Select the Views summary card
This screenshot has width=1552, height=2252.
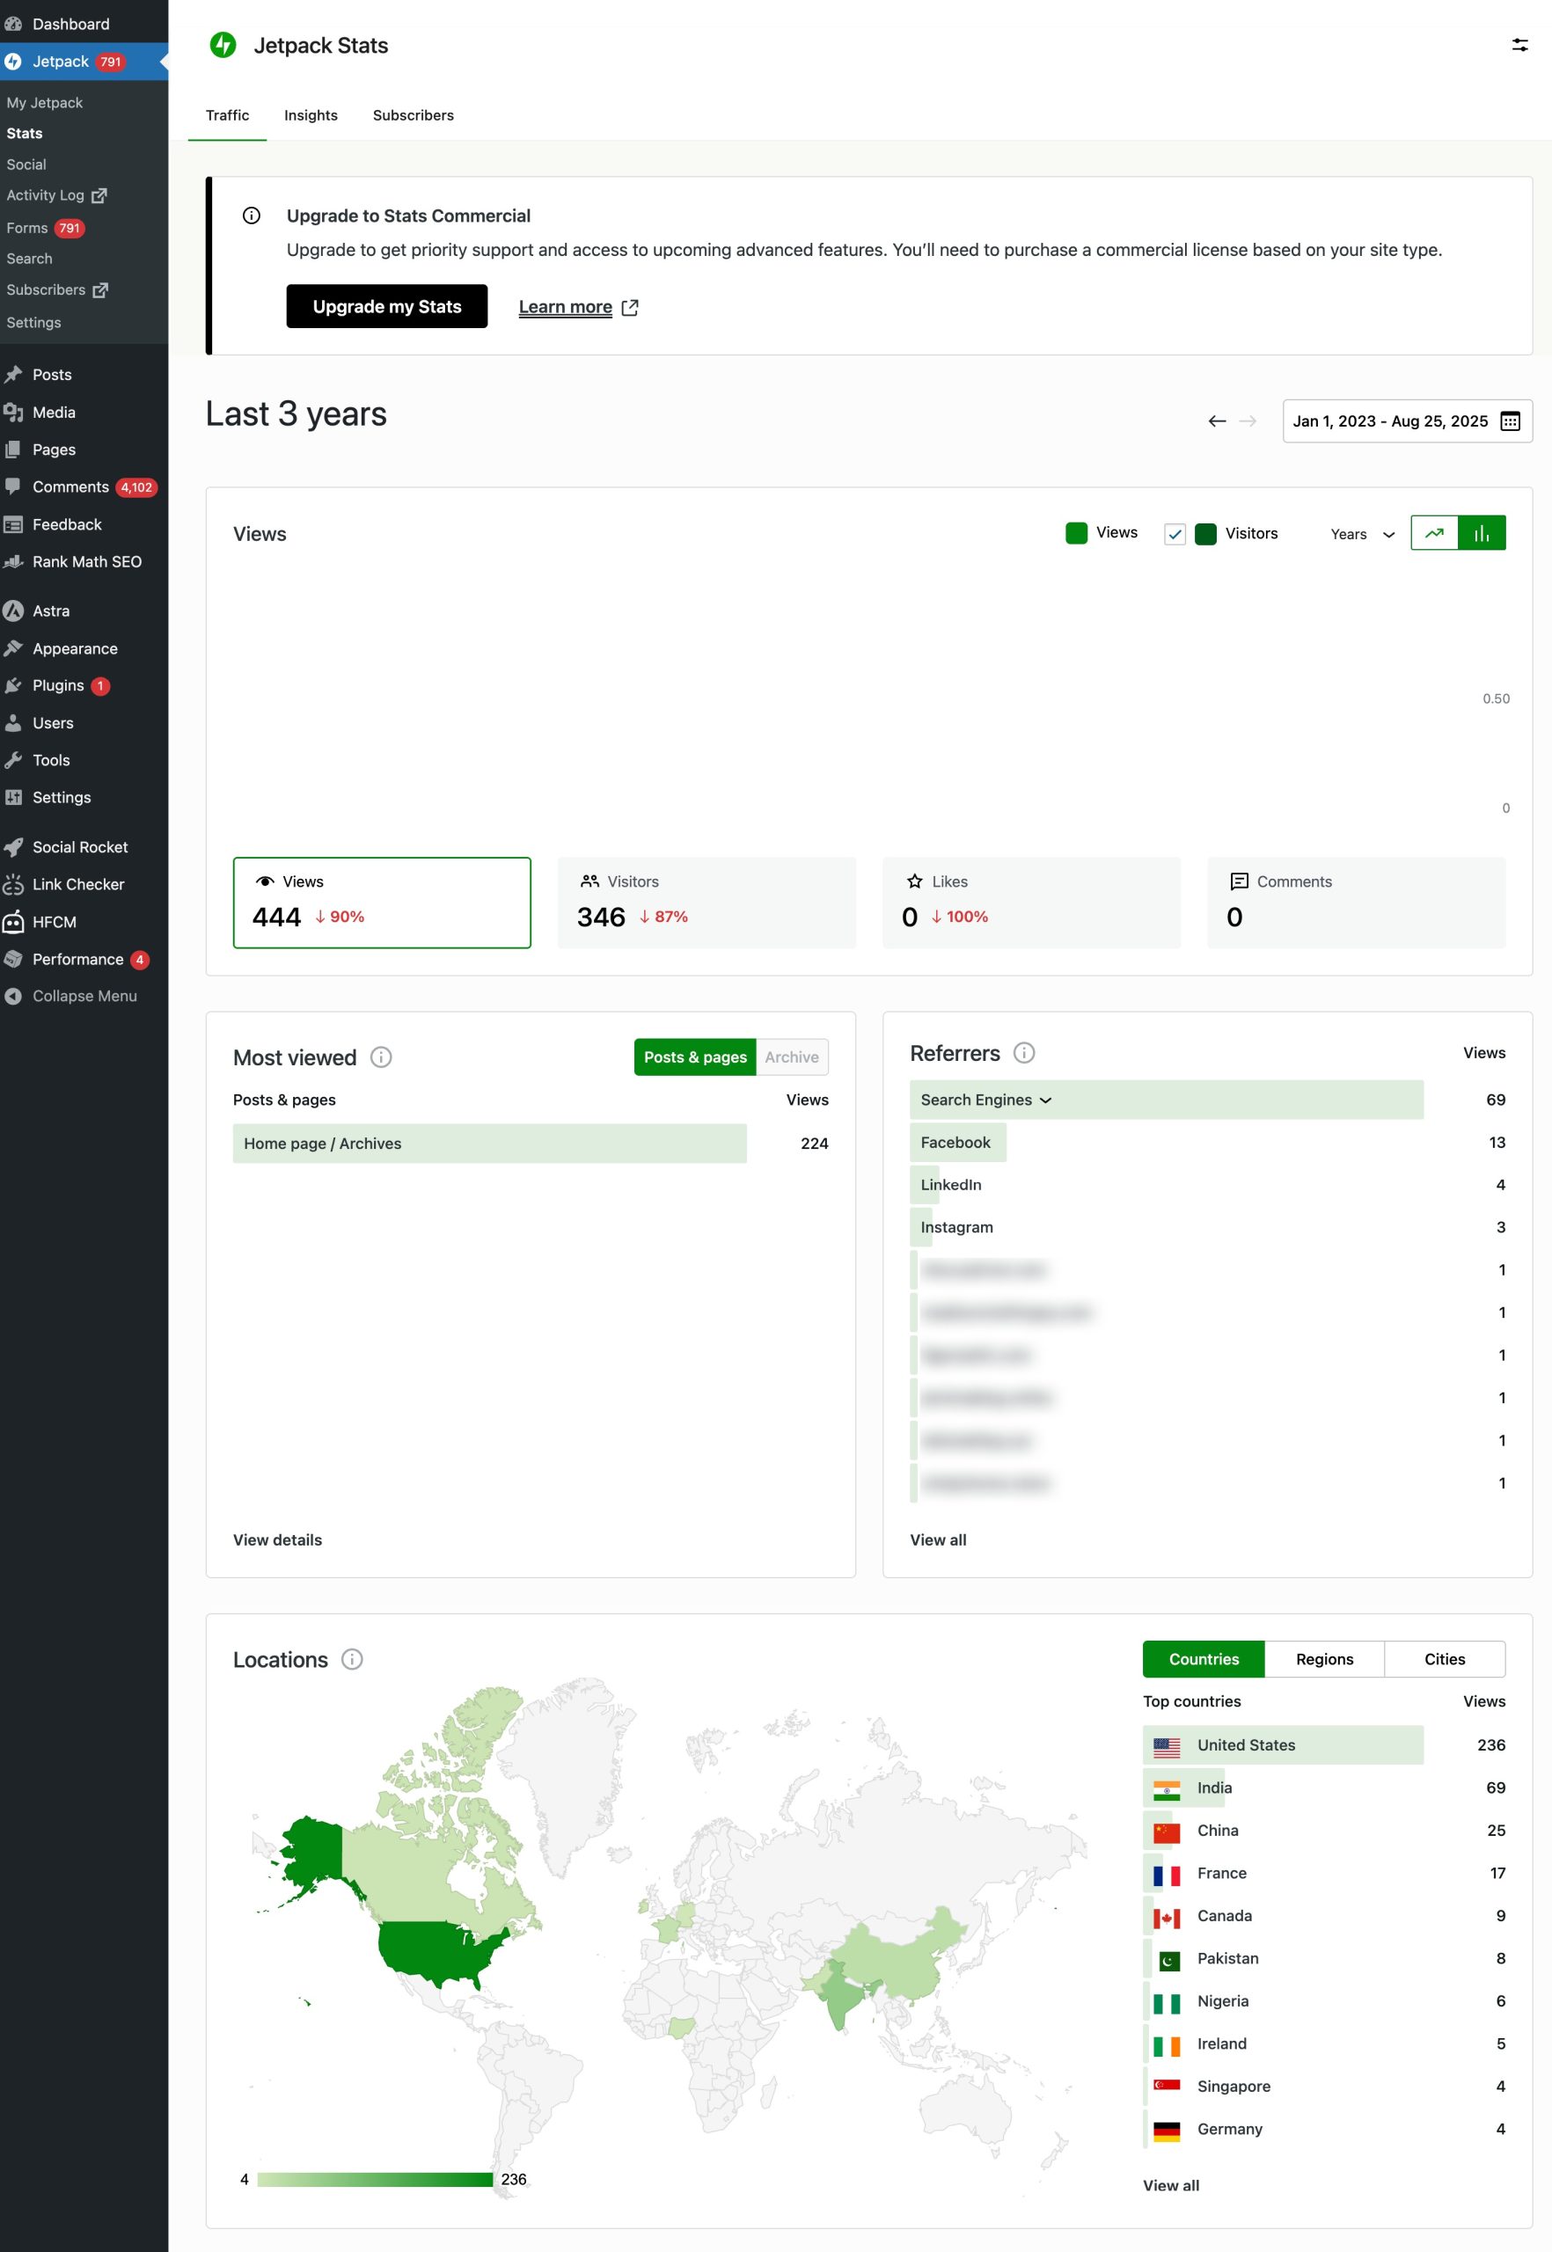click(x=382, y=903)
